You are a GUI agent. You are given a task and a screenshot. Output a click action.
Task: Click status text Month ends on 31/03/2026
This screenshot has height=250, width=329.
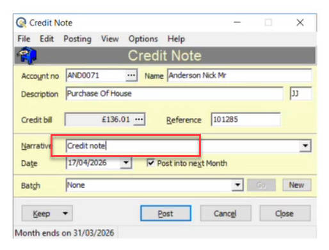(65, 233)
